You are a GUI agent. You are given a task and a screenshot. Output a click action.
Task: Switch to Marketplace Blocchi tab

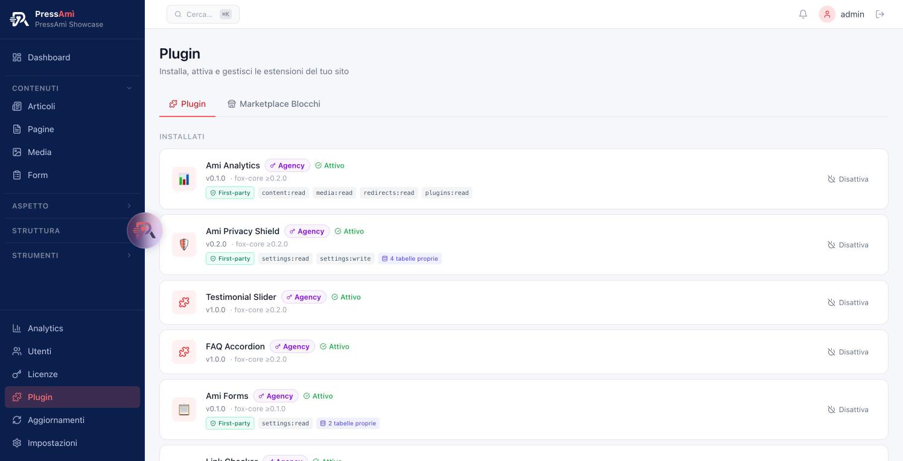273,104
